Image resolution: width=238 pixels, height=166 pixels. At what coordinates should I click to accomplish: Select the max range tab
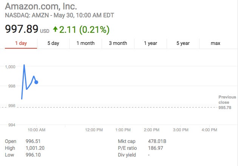(x=215, y=43)
